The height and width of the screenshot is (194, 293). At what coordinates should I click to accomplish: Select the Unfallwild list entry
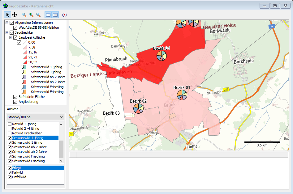[x=19, y=177]
